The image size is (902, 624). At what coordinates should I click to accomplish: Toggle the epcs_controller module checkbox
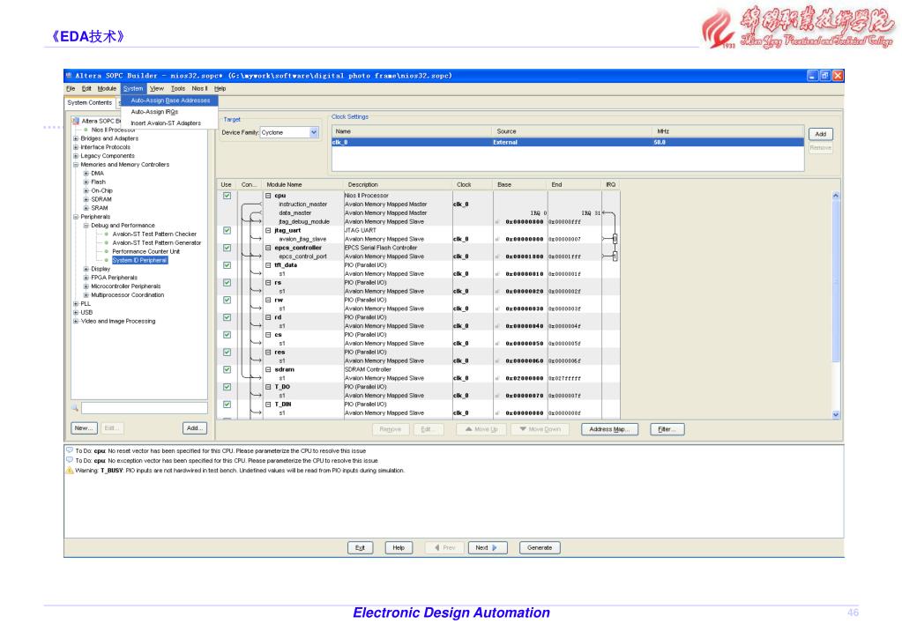[227, 248]
